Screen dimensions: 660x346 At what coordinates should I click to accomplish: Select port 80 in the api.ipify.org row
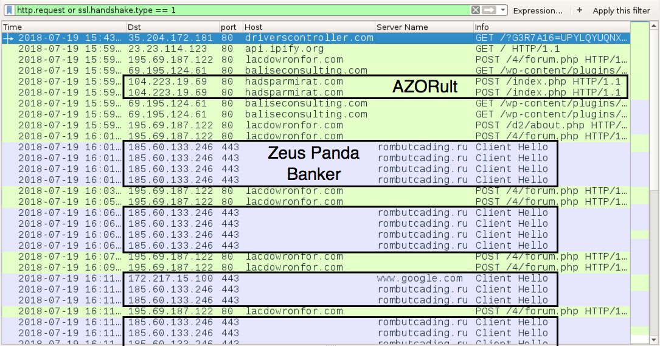227,49
